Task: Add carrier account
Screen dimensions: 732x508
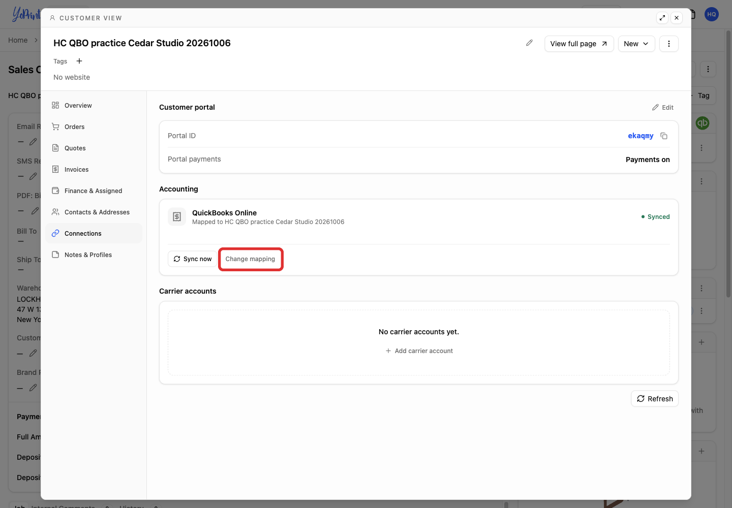Action: tap(419, 351)
